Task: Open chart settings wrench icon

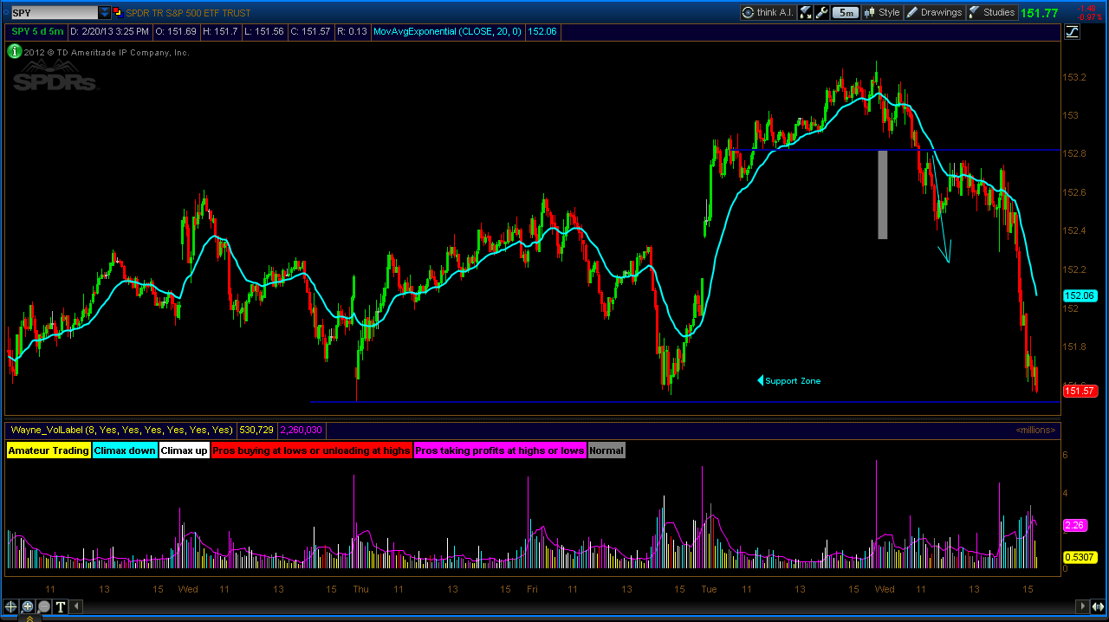Action: tap(823, 12)
